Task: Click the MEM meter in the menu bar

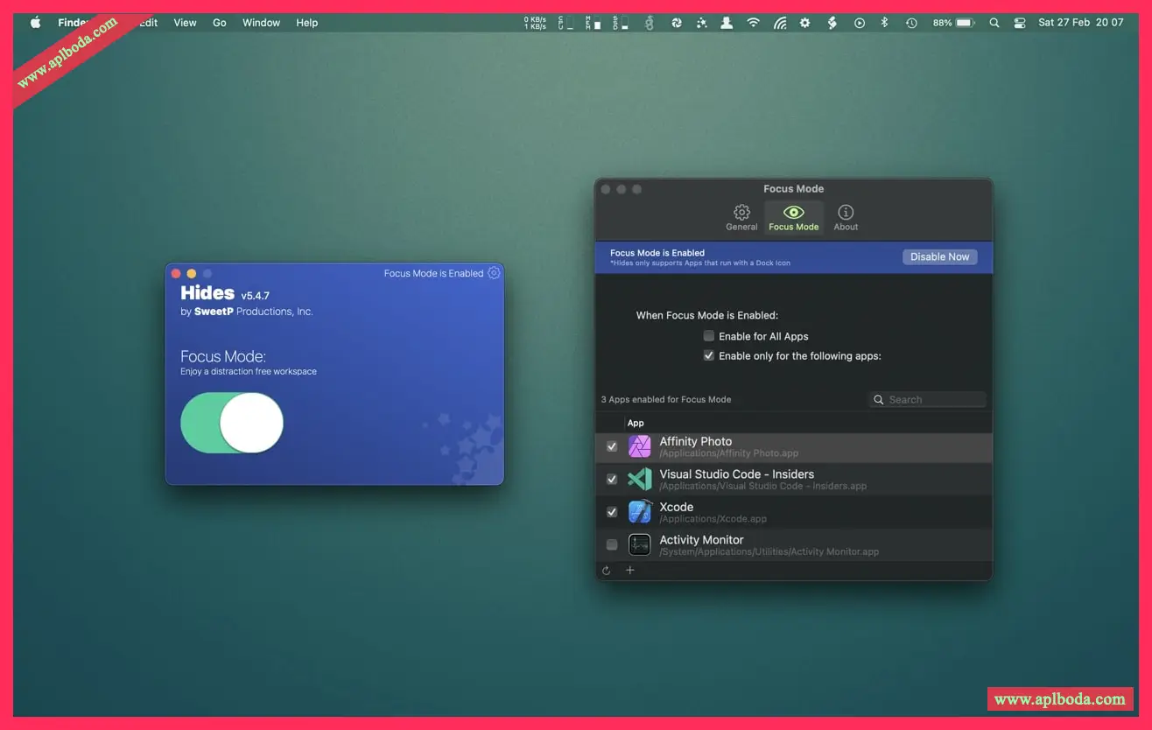Action: [x=592, y=23]
